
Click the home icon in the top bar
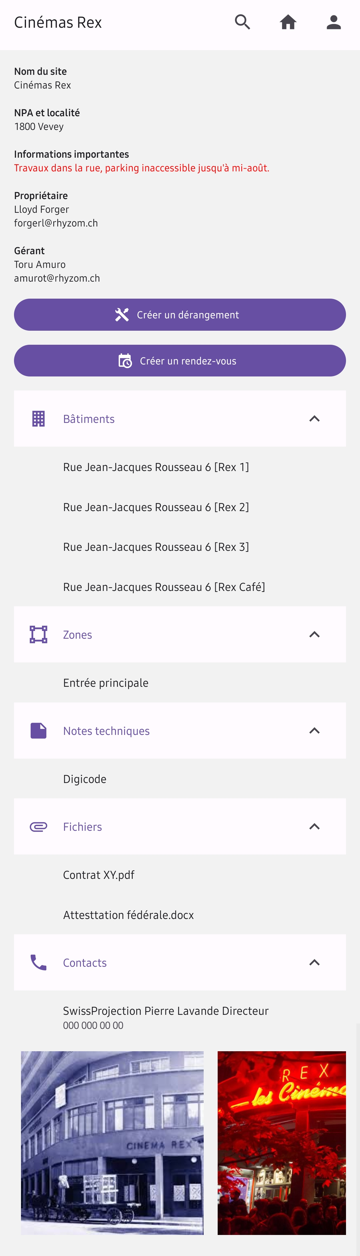coord(288,22)
